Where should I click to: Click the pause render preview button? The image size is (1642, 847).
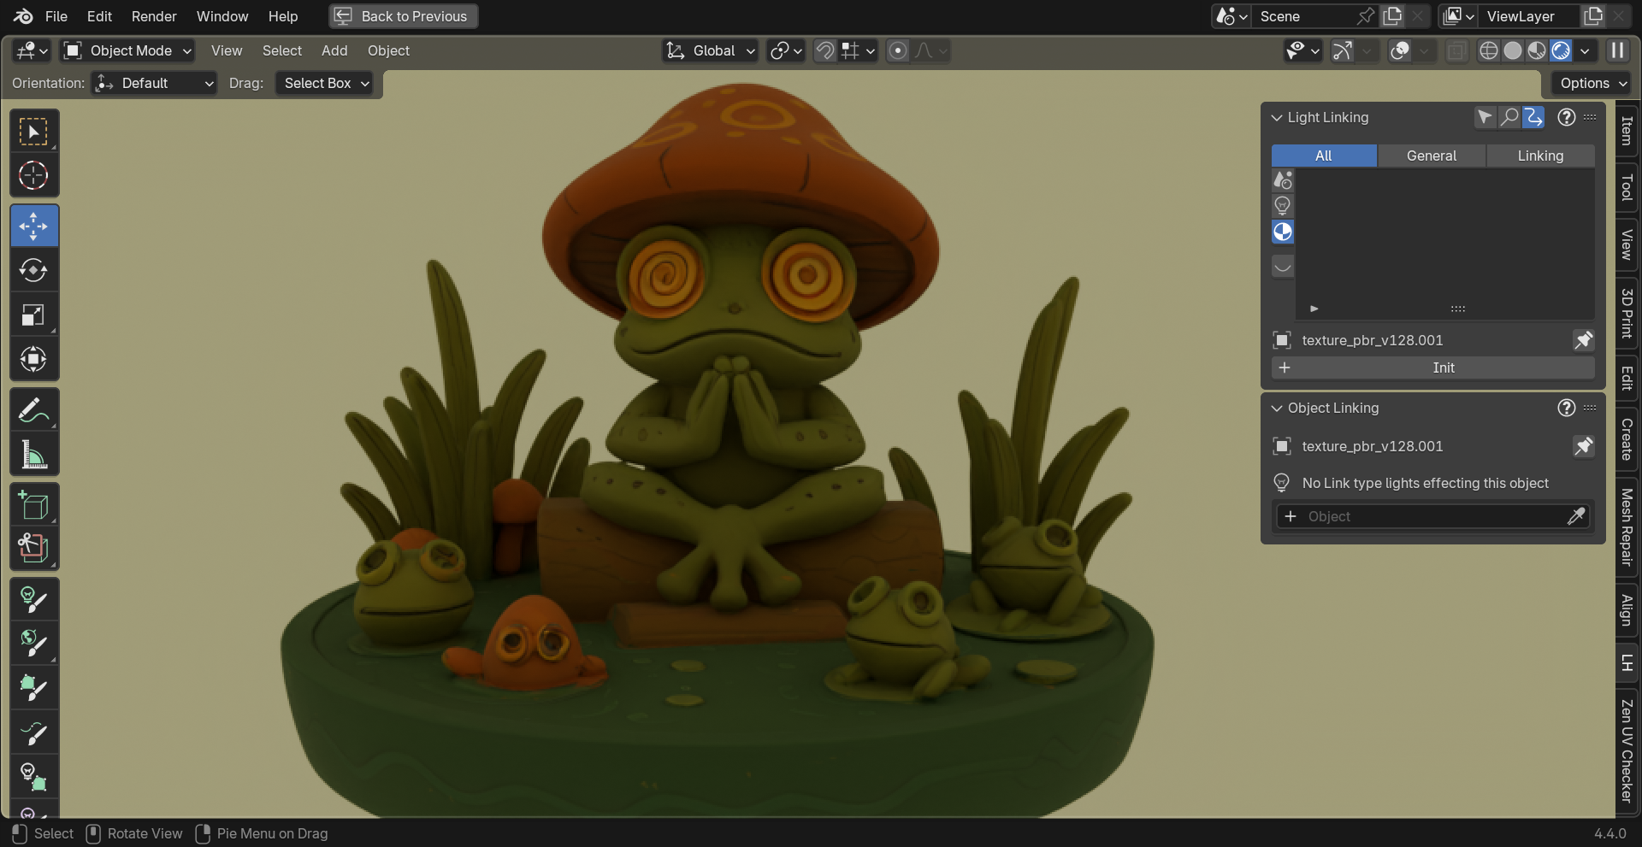tap(1617, 50)
